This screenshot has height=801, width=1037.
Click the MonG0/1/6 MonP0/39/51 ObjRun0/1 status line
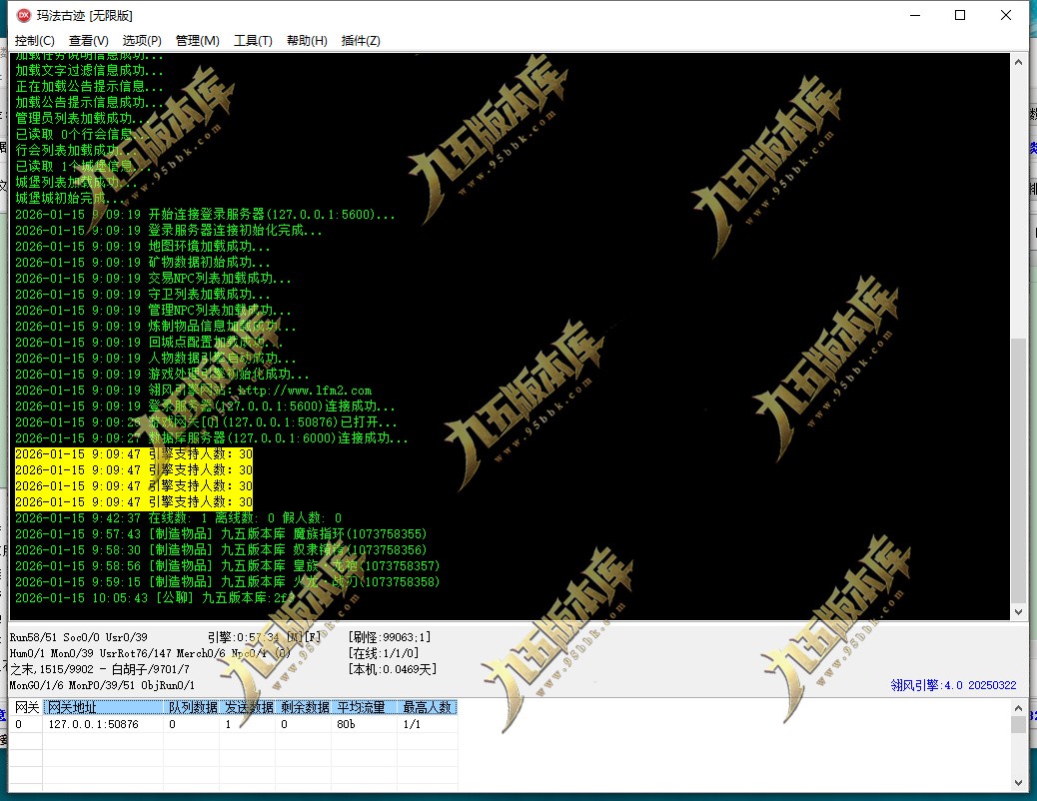[x=102, y=685]
